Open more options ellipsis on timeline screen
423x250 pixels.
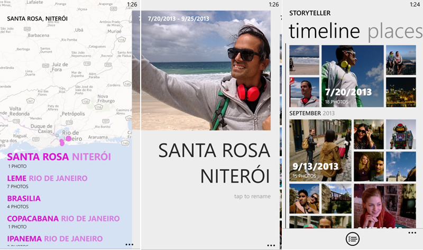(x=412, y=233)
